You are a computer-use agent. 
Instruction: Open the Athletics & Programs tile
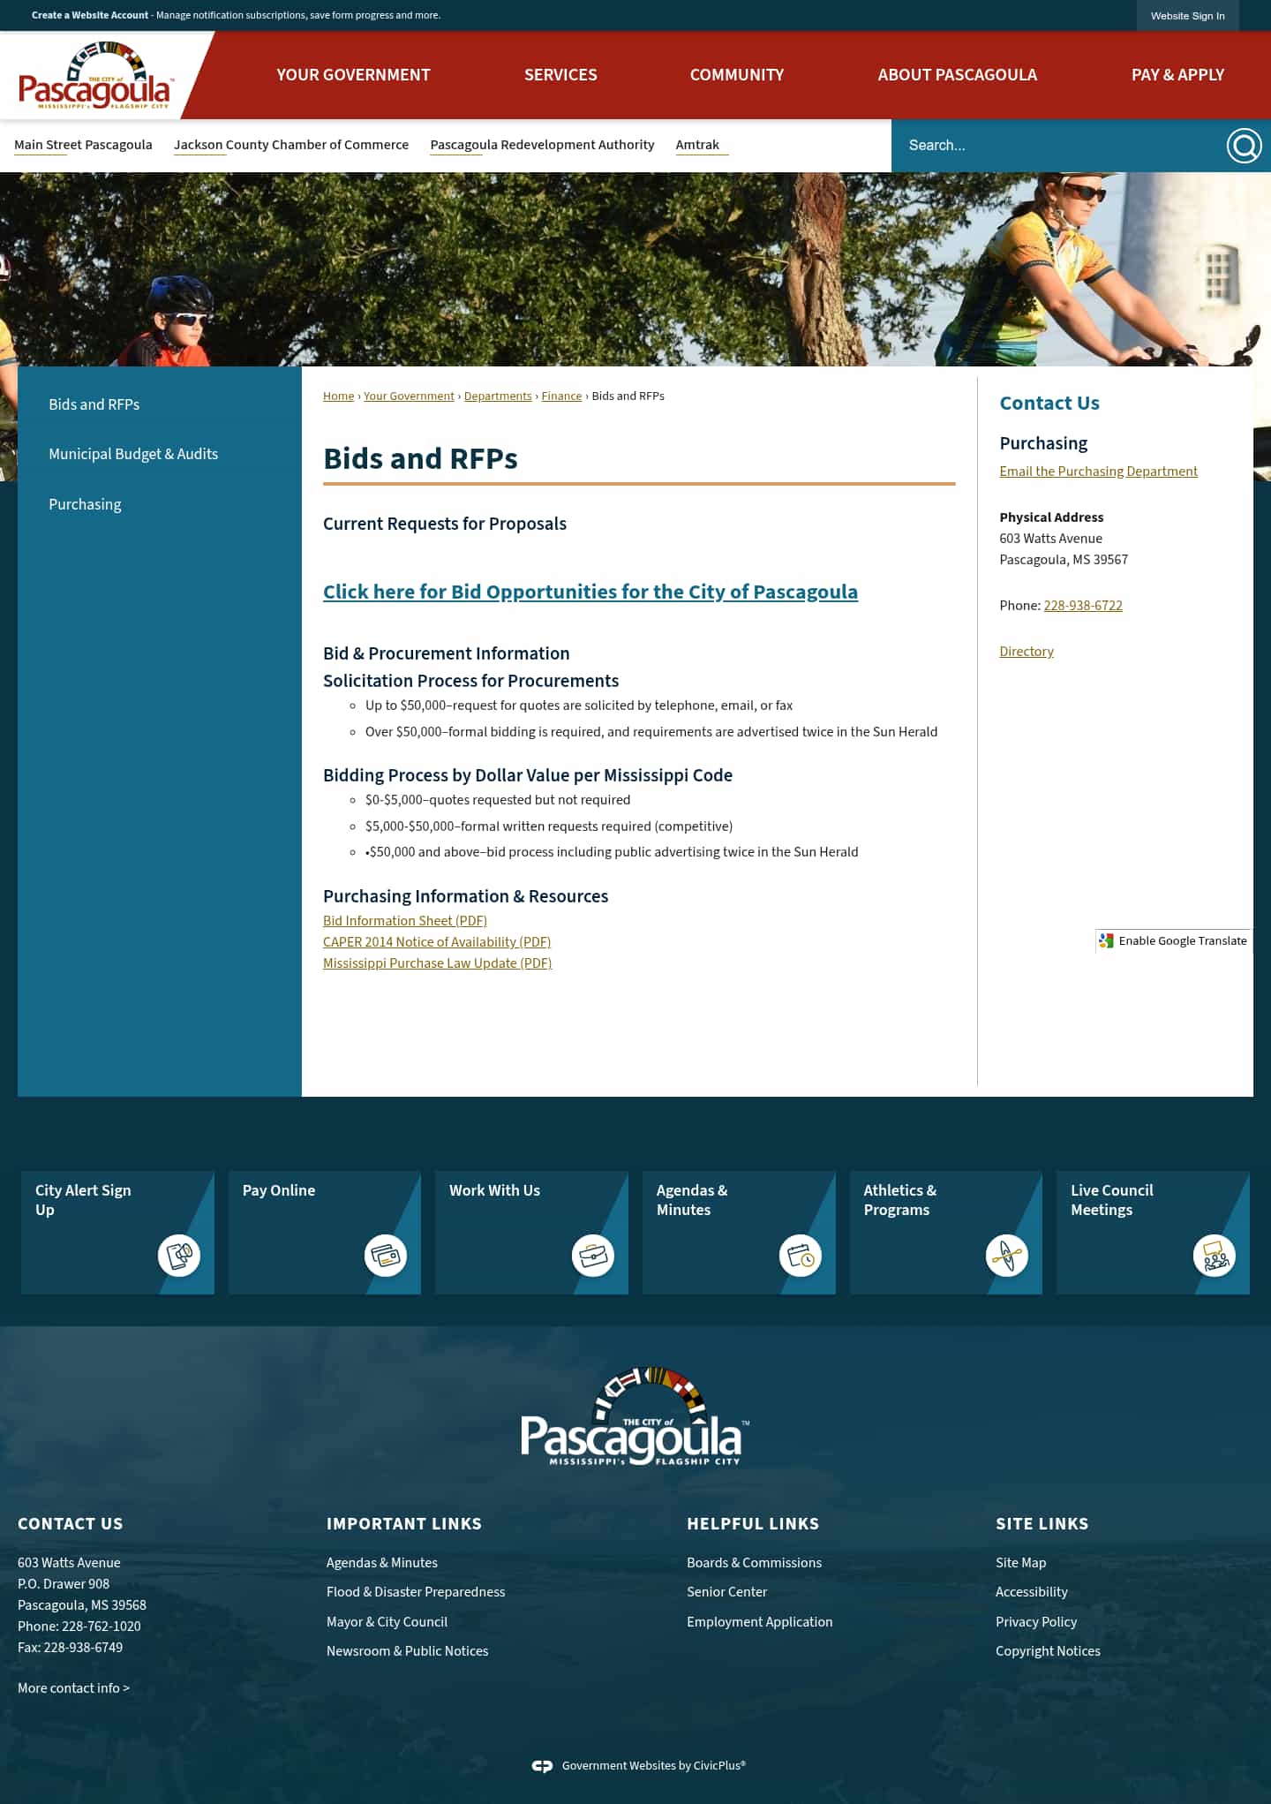pos(946,1233)
